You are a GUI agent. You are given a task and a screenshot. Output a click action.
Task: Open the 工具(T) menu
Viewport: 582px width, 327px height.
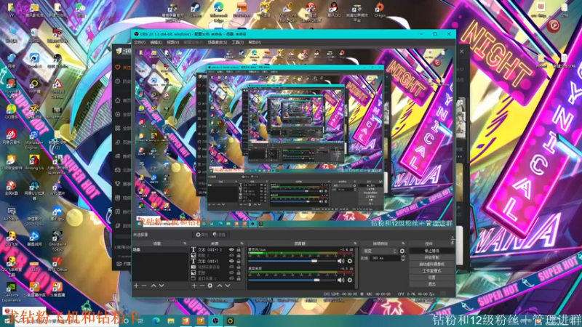point(238,42)
